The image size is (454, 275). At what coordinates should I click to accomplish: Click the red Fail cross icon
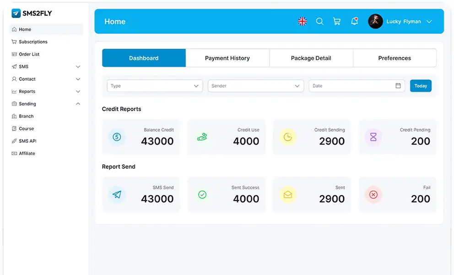click(x=373, y=194)
